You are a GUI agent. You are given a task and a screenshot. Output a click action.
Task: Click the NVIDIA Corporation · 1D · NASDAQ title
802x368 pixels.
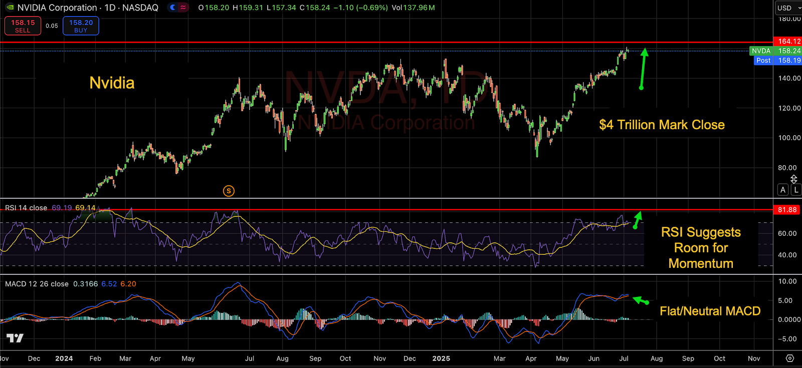pyautogui.click(x=88, y=8)
